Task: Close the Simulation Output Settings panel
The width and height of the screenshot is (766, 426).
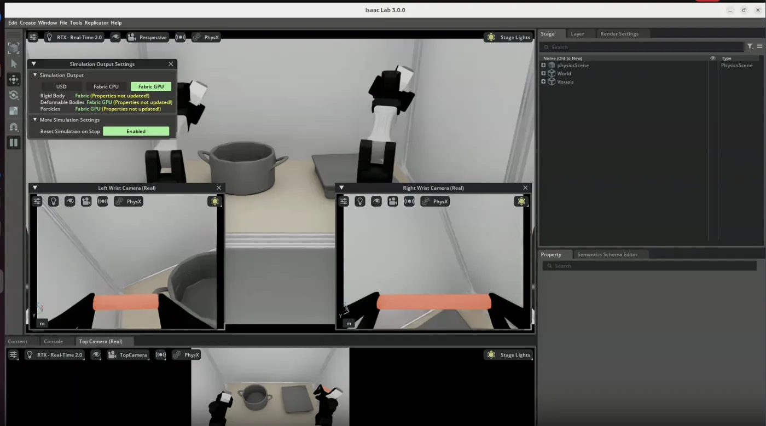Action: [171, 64]
